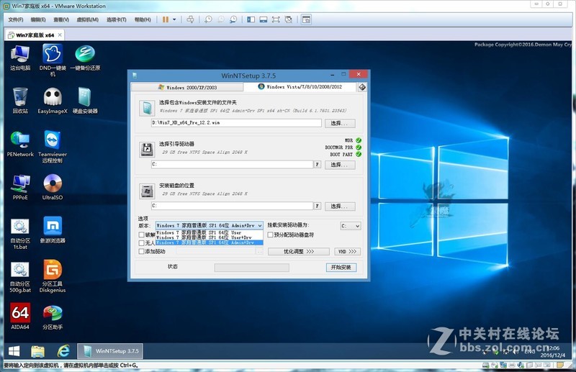
Task: Open UltraISO desktop icon
Action: coord(53,187)
